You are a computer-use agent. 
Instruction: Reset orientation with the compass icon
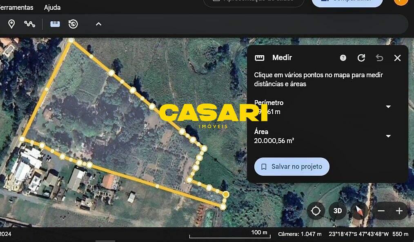click(359, 211)
